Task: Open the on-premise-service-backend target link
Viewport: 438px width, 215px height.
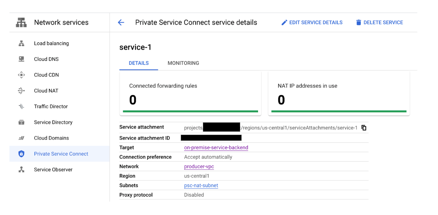Action: [x=216, y=147]
